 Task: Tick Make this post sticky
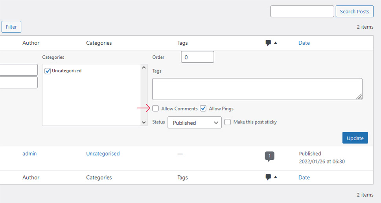227,122
